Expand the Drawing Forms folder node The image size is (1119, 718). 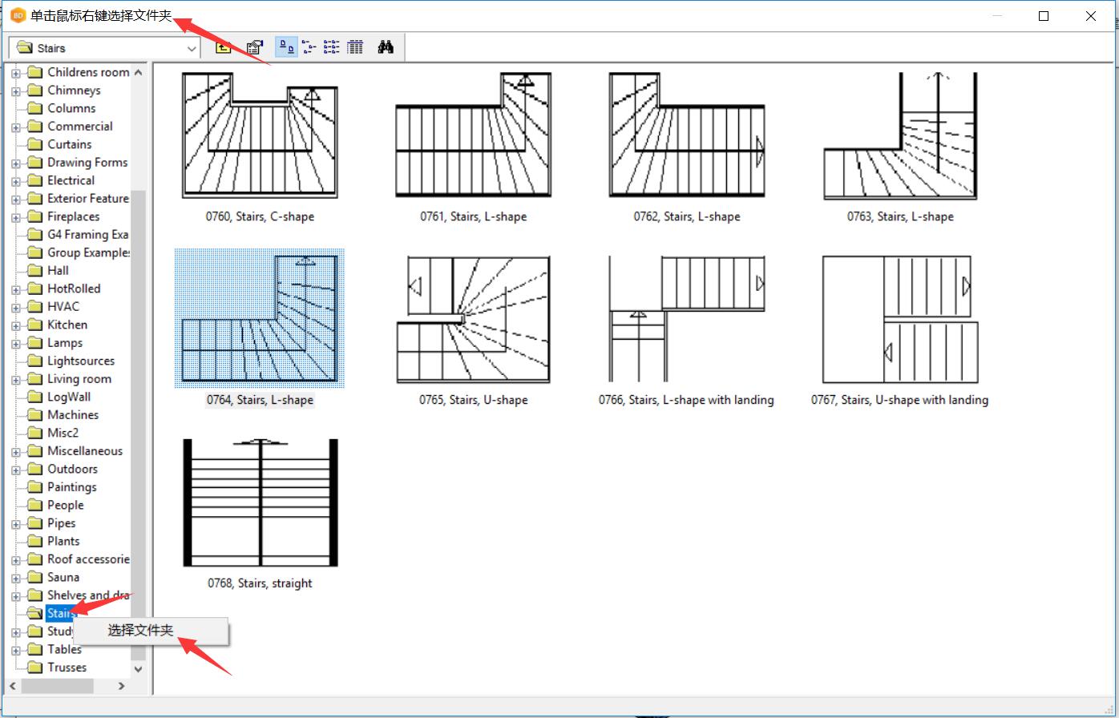[x=15, y=163]
